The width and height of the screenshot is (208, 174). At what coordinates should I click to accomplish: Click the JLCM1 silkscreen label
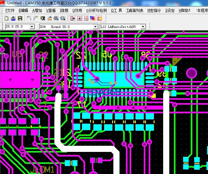[x=42, y=169]
